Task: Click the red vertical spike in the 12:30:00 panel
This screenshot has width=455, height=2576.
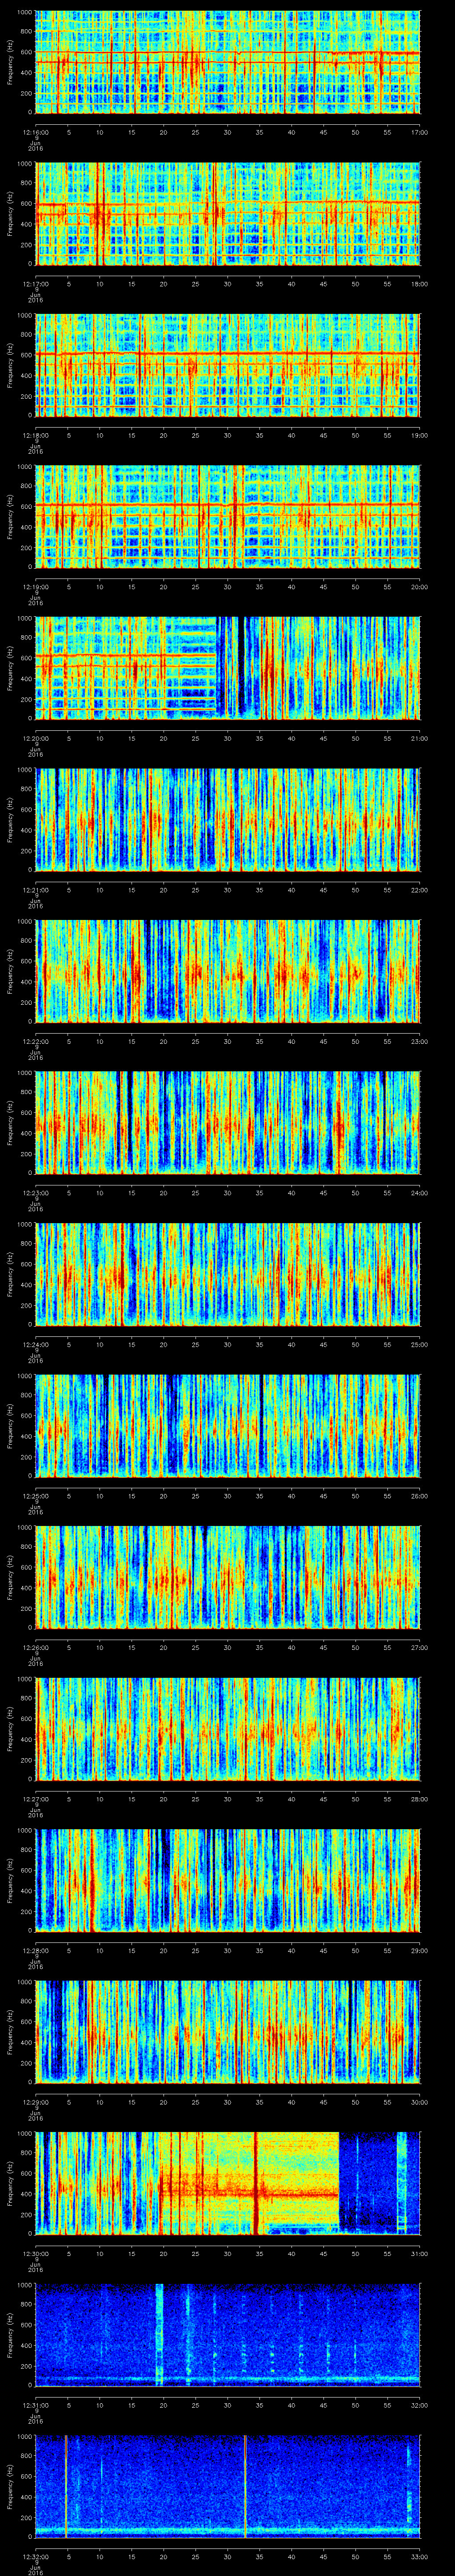Action: pyautogui.click(x=256, y=2183)
